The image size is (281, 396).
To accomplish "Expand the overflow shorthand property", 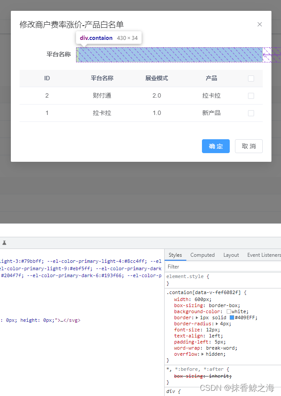I will [202, 354].
